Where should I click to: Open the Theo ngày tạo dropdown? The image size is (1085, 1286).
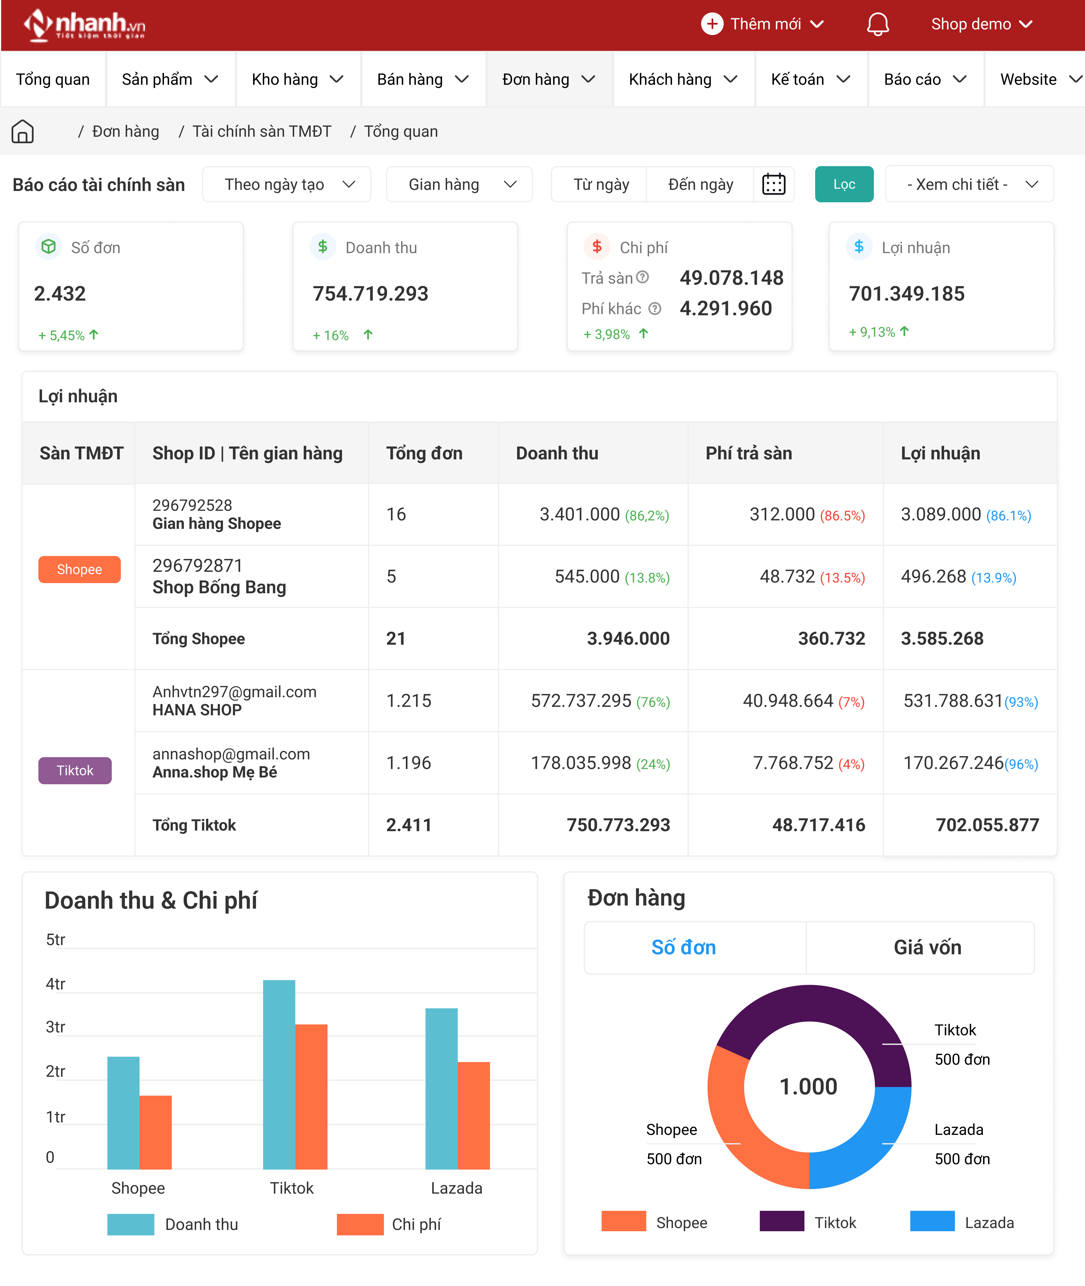[x=286, y=184]
